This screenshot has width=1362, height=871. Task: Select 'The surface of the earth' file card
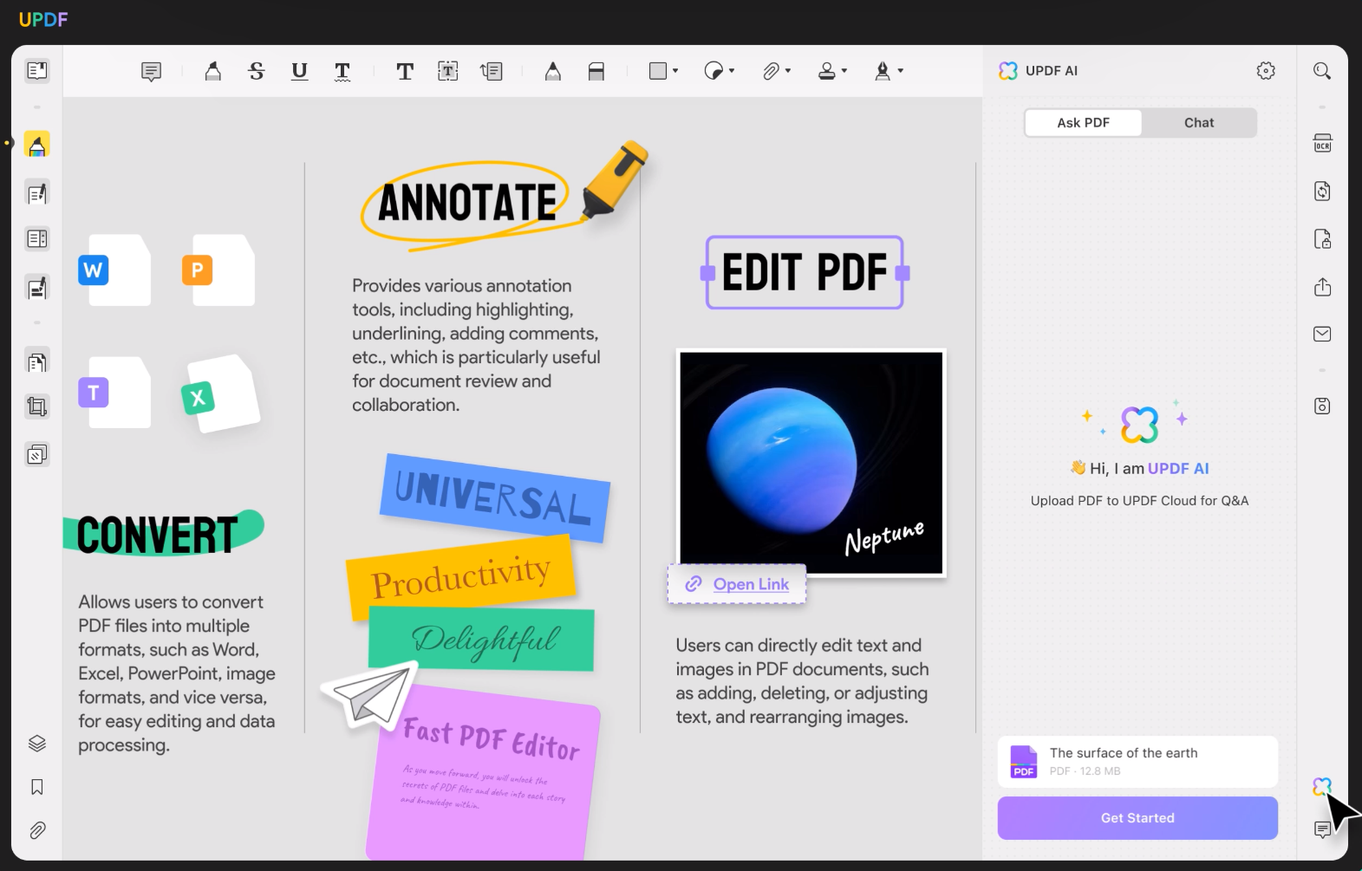(x=1137, y=762)
